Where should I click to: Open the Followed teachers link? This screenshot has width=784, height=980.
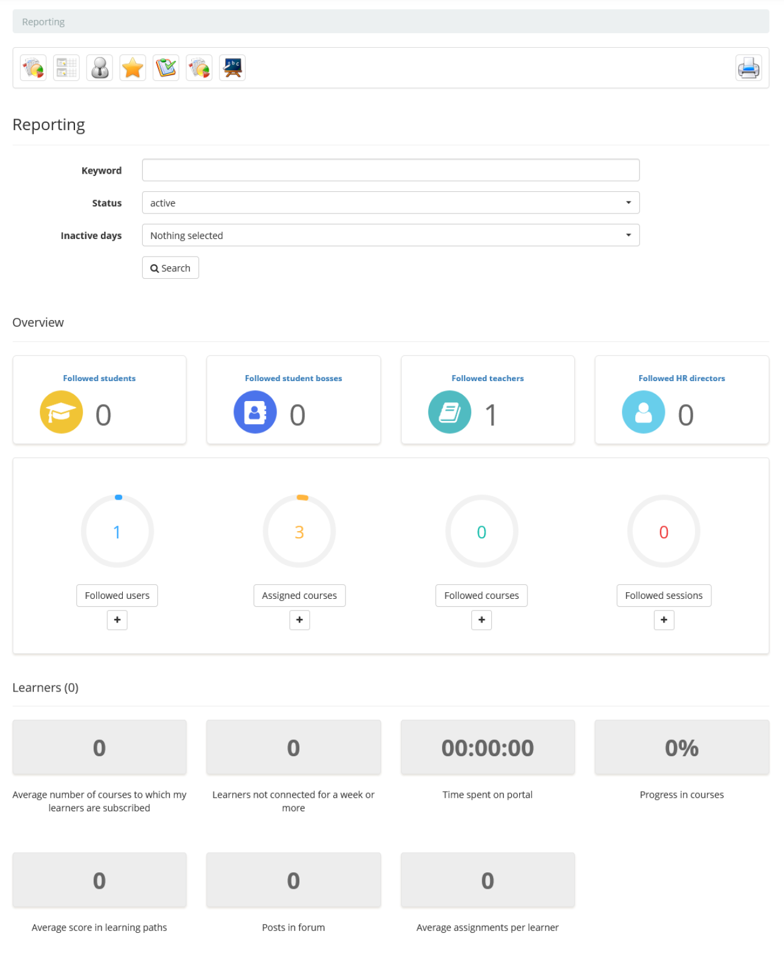tap(488, 378)
